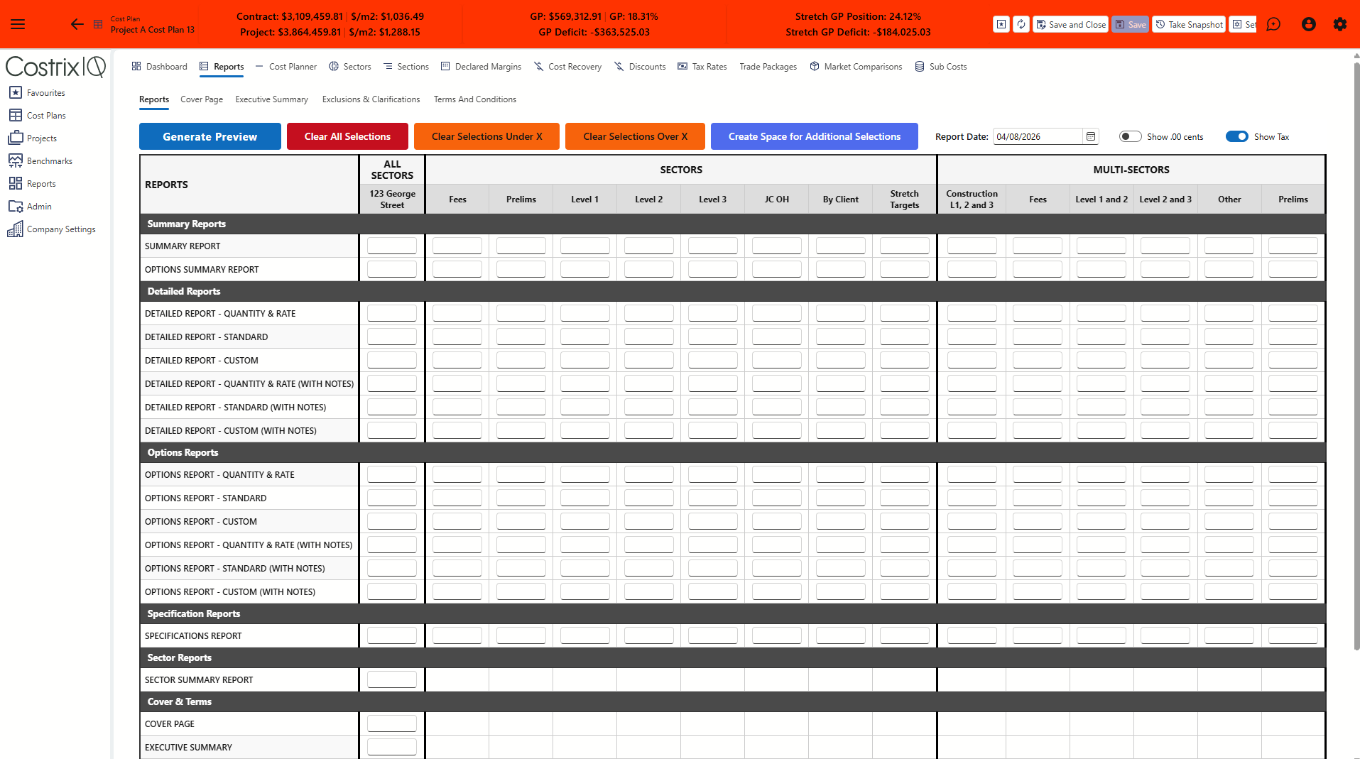Image resolution: width=1360 pixels, height=759 pixels.
Task: Click the 'By Client' column header
Action: [841, 199]
